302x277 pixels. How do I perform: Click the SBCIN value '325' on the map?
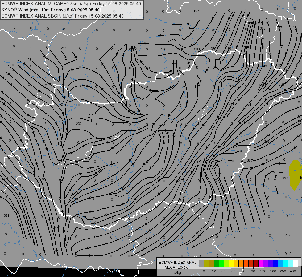click(263, 28)
